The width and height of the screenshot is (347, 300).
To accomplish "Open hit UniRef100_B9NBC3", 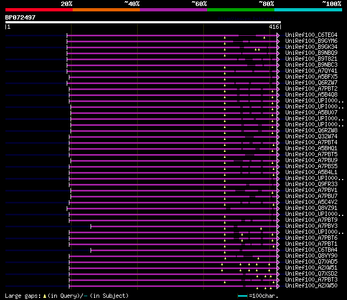I will click(x=311, y=65).
